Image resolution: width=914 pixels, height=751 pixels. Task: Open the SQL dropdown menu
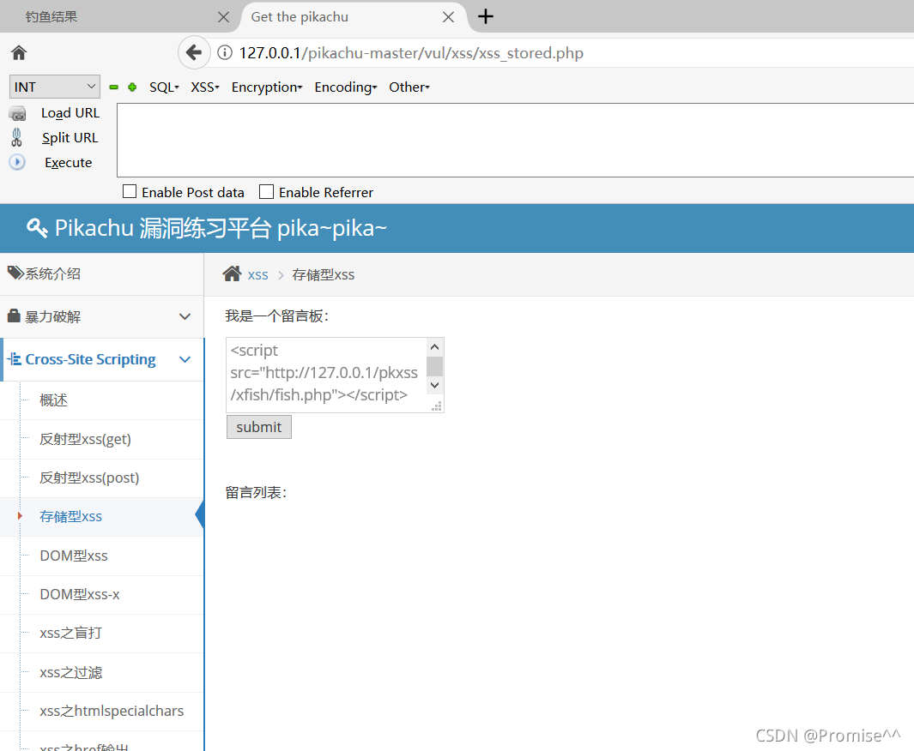pyautogui.click(x=164, y=87)
